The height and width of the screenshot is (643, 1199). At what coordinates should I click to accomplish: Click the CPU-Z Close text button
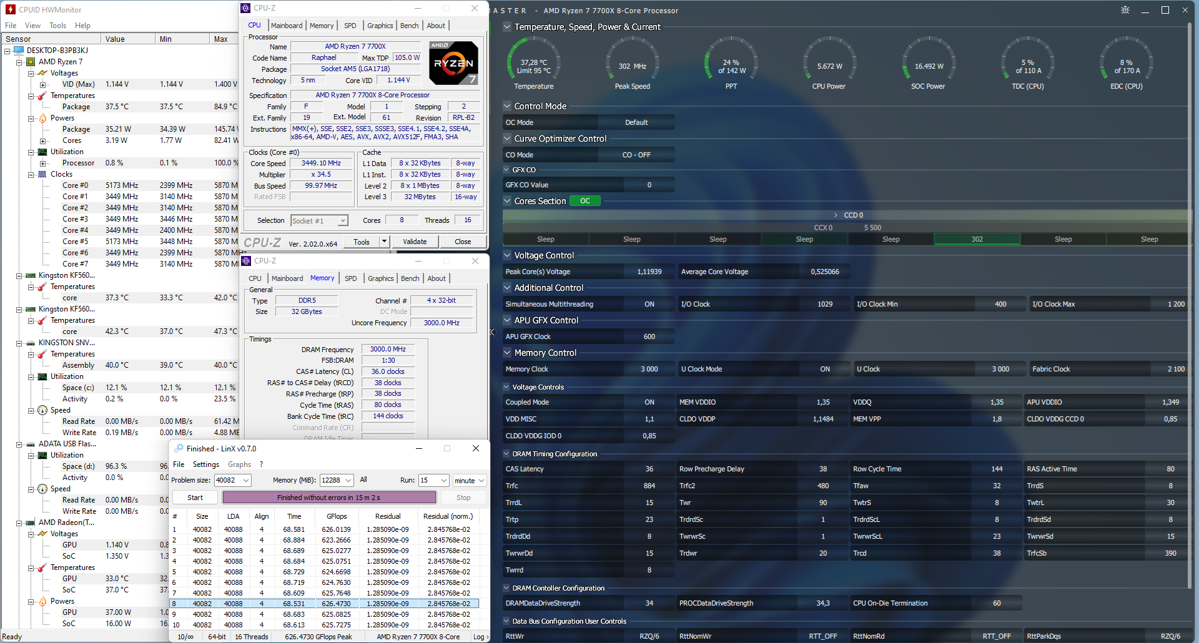point(463,242)
